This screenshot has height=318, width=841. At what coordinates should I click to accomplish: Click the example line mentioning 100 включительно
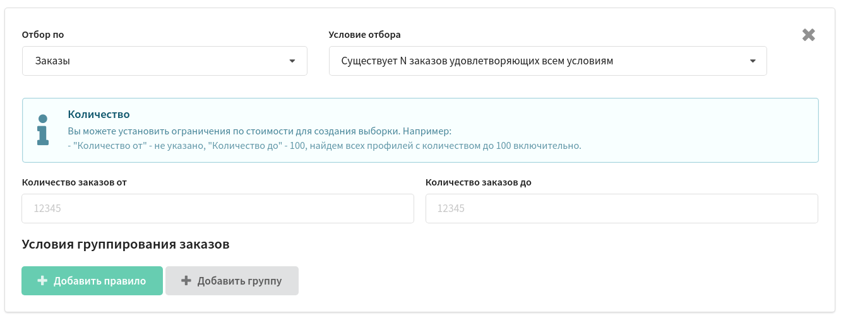tap(324, 146)
